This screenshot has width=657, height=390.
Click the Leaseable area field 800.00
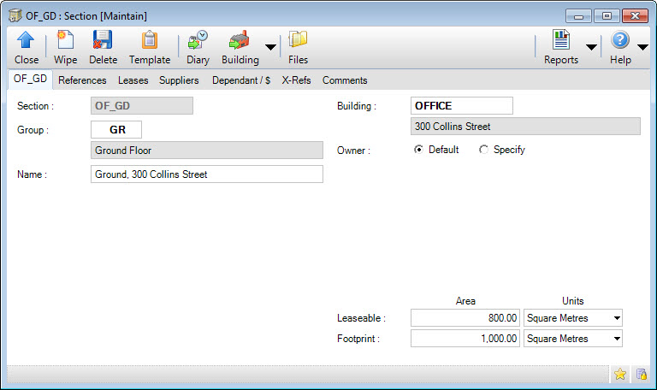[465, 318]
